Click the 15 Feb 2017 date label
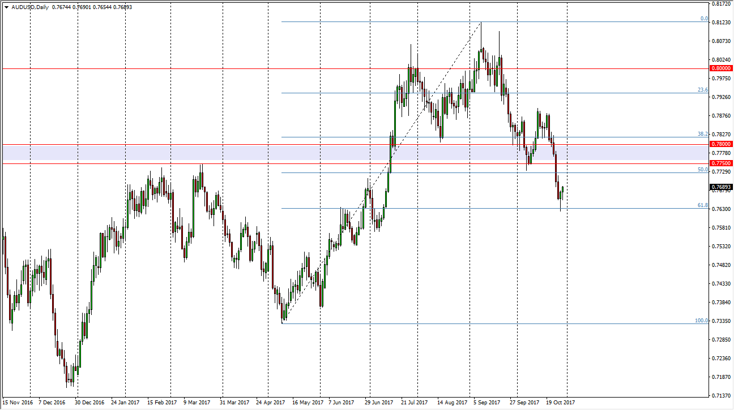Viewport: 734px width, 410px height. [162, 403]
